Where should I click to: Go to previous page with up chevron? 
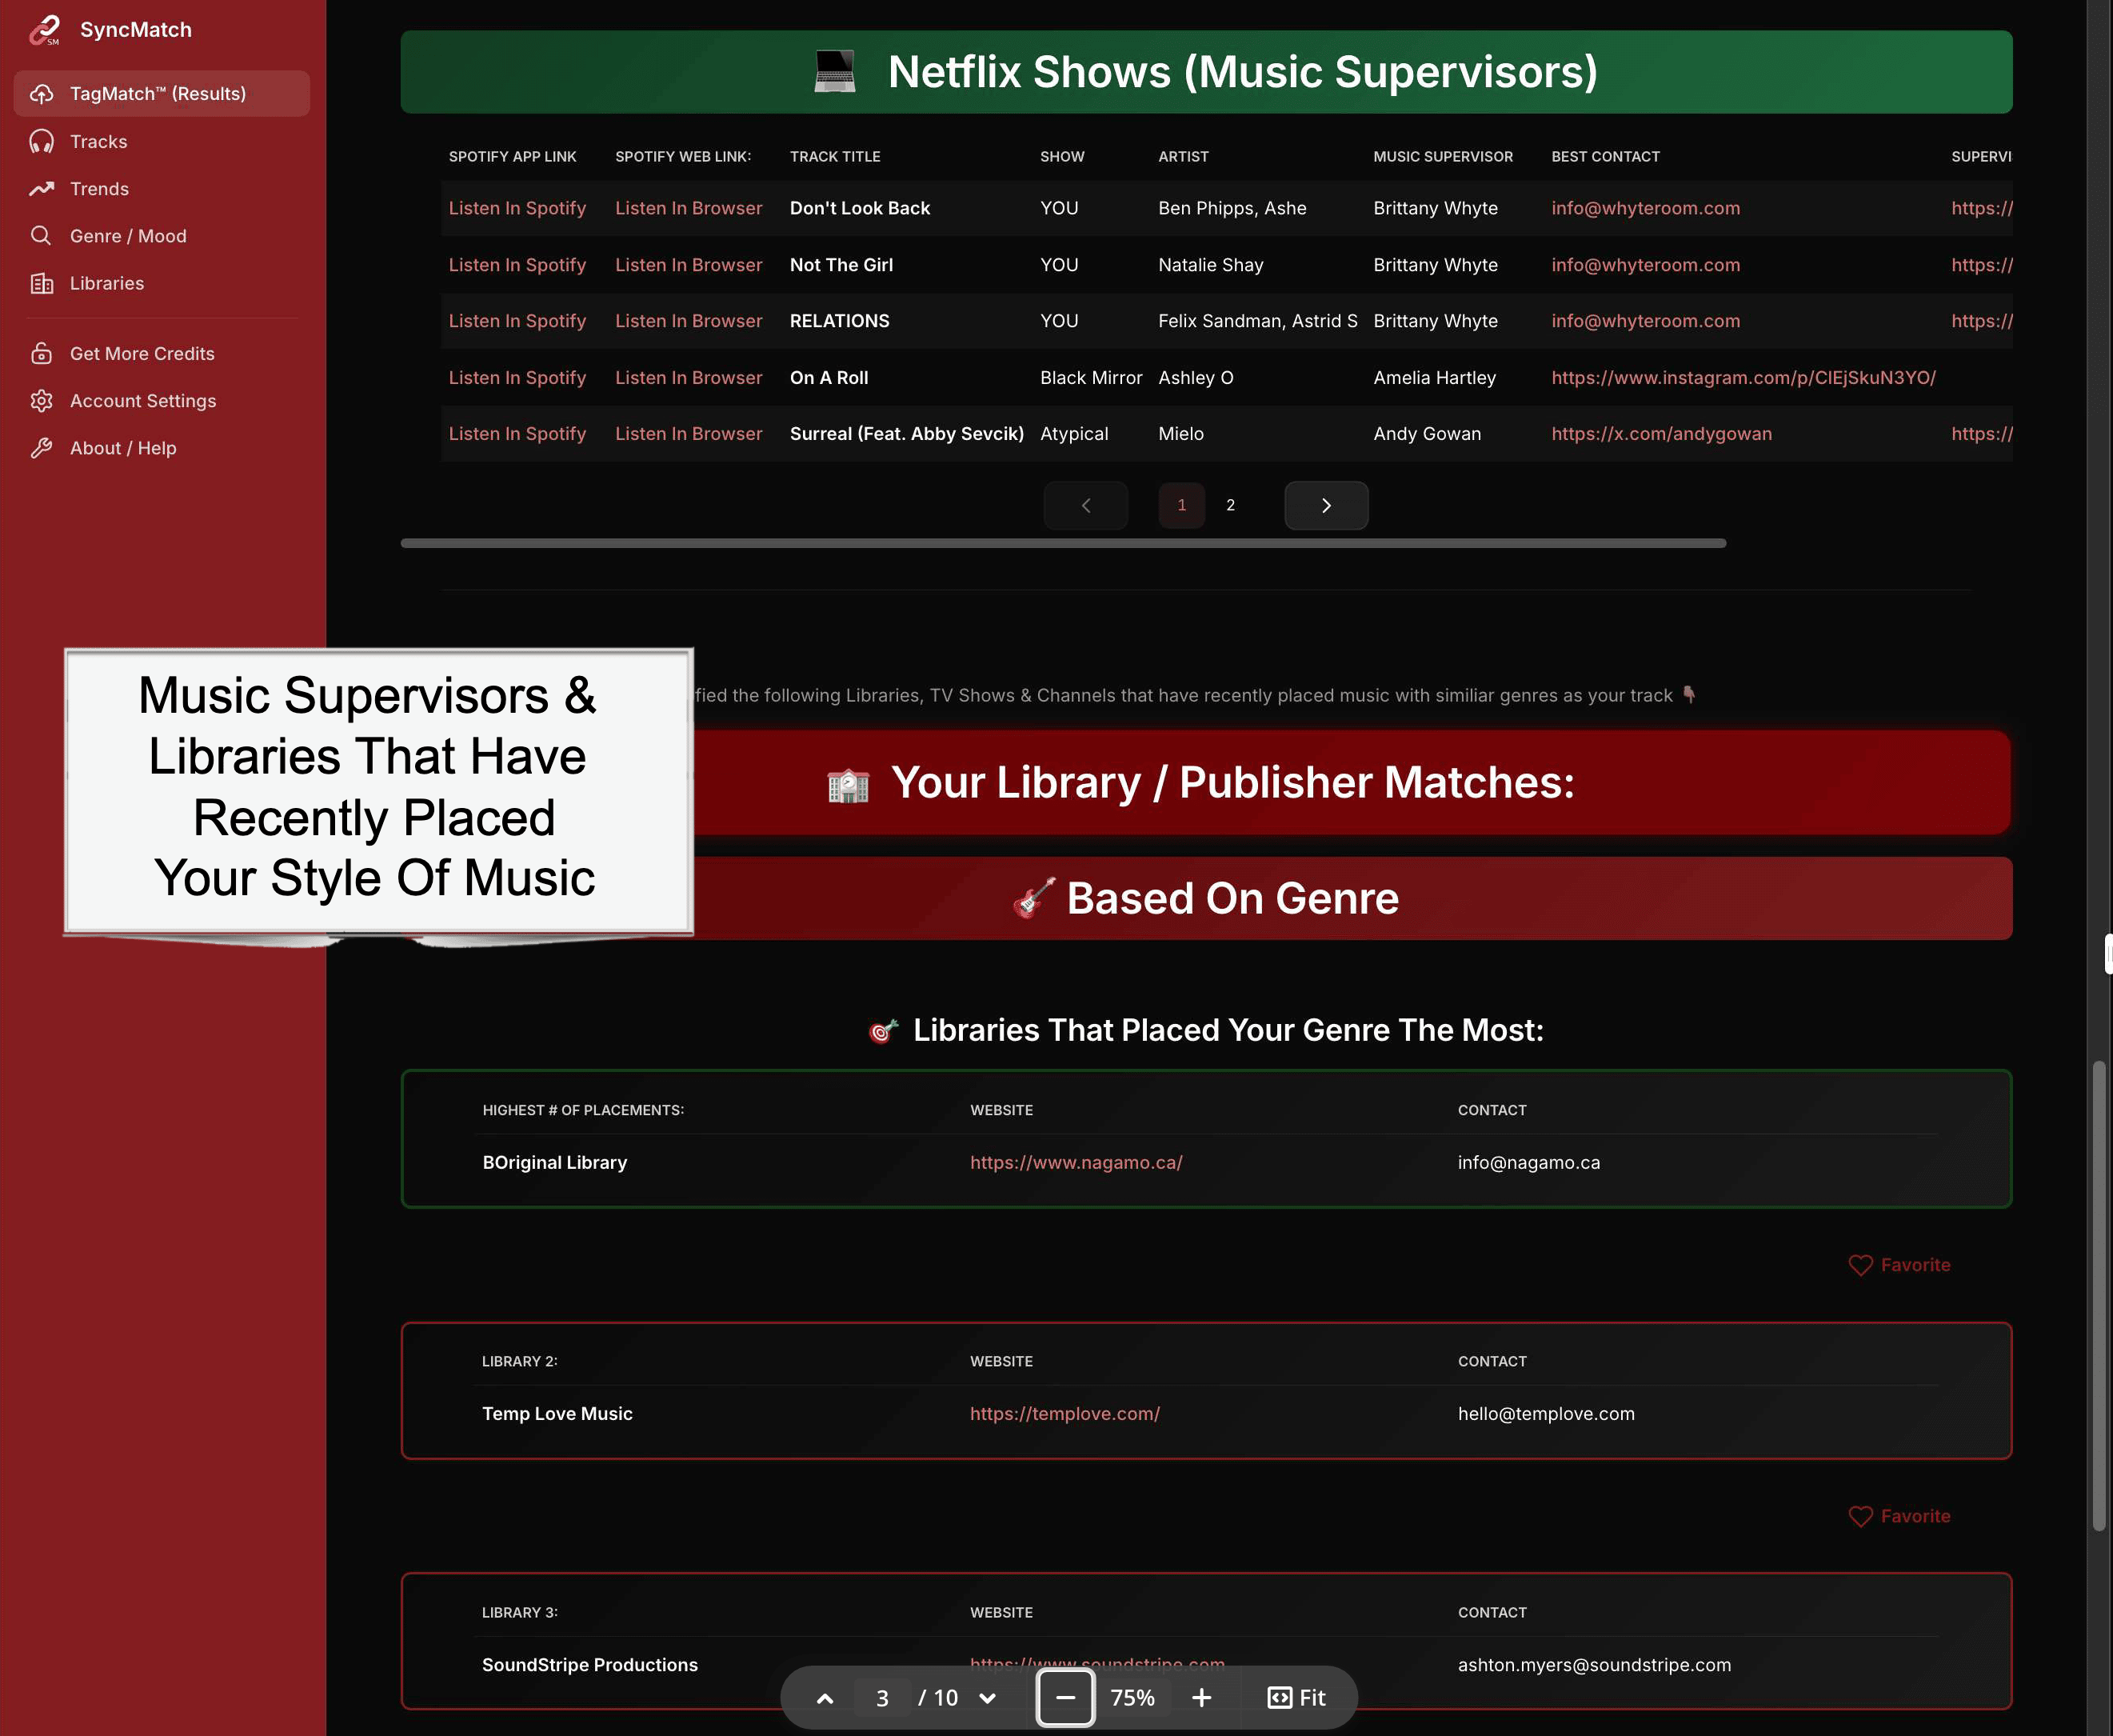[x=825, y=1698]
